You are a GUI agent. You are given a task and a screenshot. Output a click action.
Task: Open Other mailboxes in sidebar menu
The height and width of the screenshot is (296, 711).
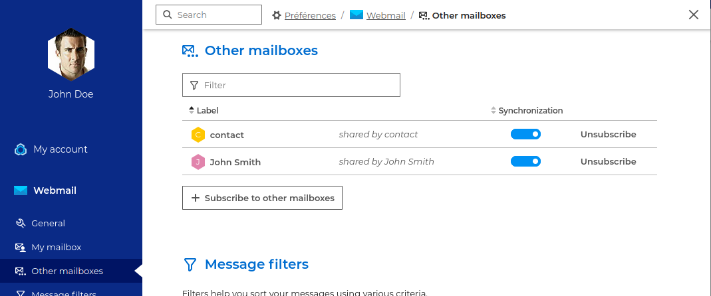(67, 271)
